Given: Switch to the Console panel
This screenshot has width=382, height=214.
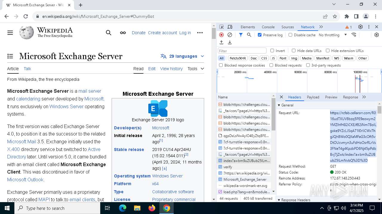Looking at the screenshot, I should pos(268,27).
